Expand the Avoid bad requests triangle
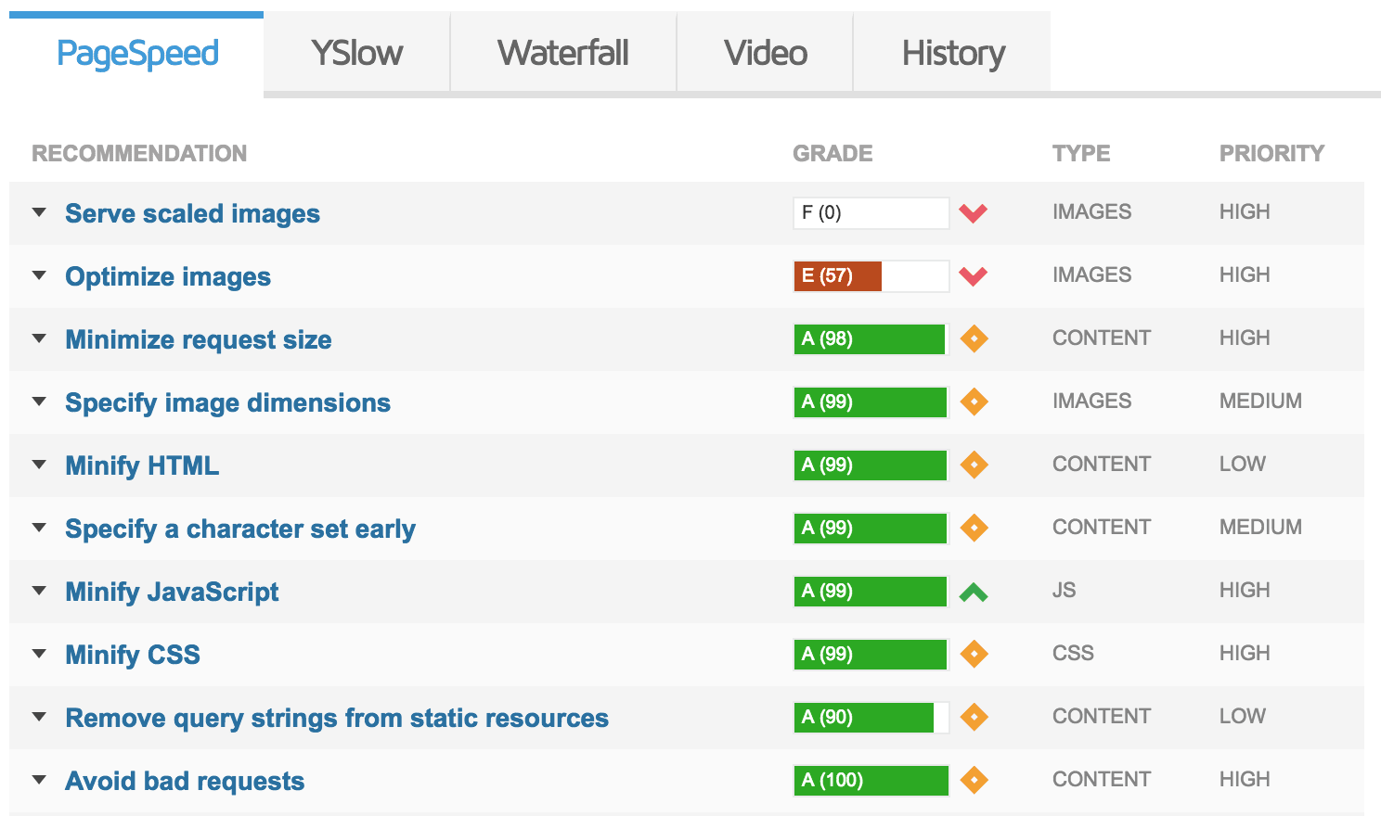The image size is (1381, 816). [x=39, y=780]
